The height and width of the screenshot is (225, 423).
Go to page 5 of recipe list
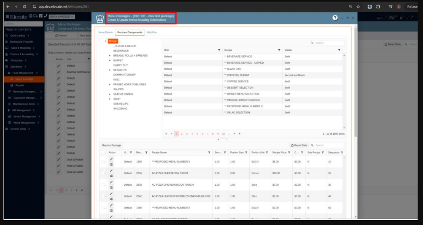[x=197, y=134]
